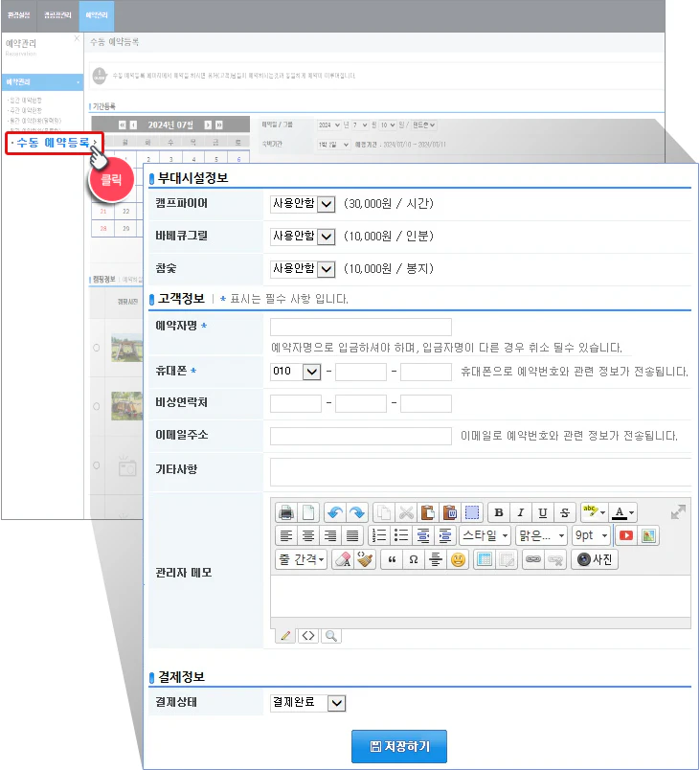Go to next month in calendar
This screenshot has width=700, height=770.
point(208,125)
